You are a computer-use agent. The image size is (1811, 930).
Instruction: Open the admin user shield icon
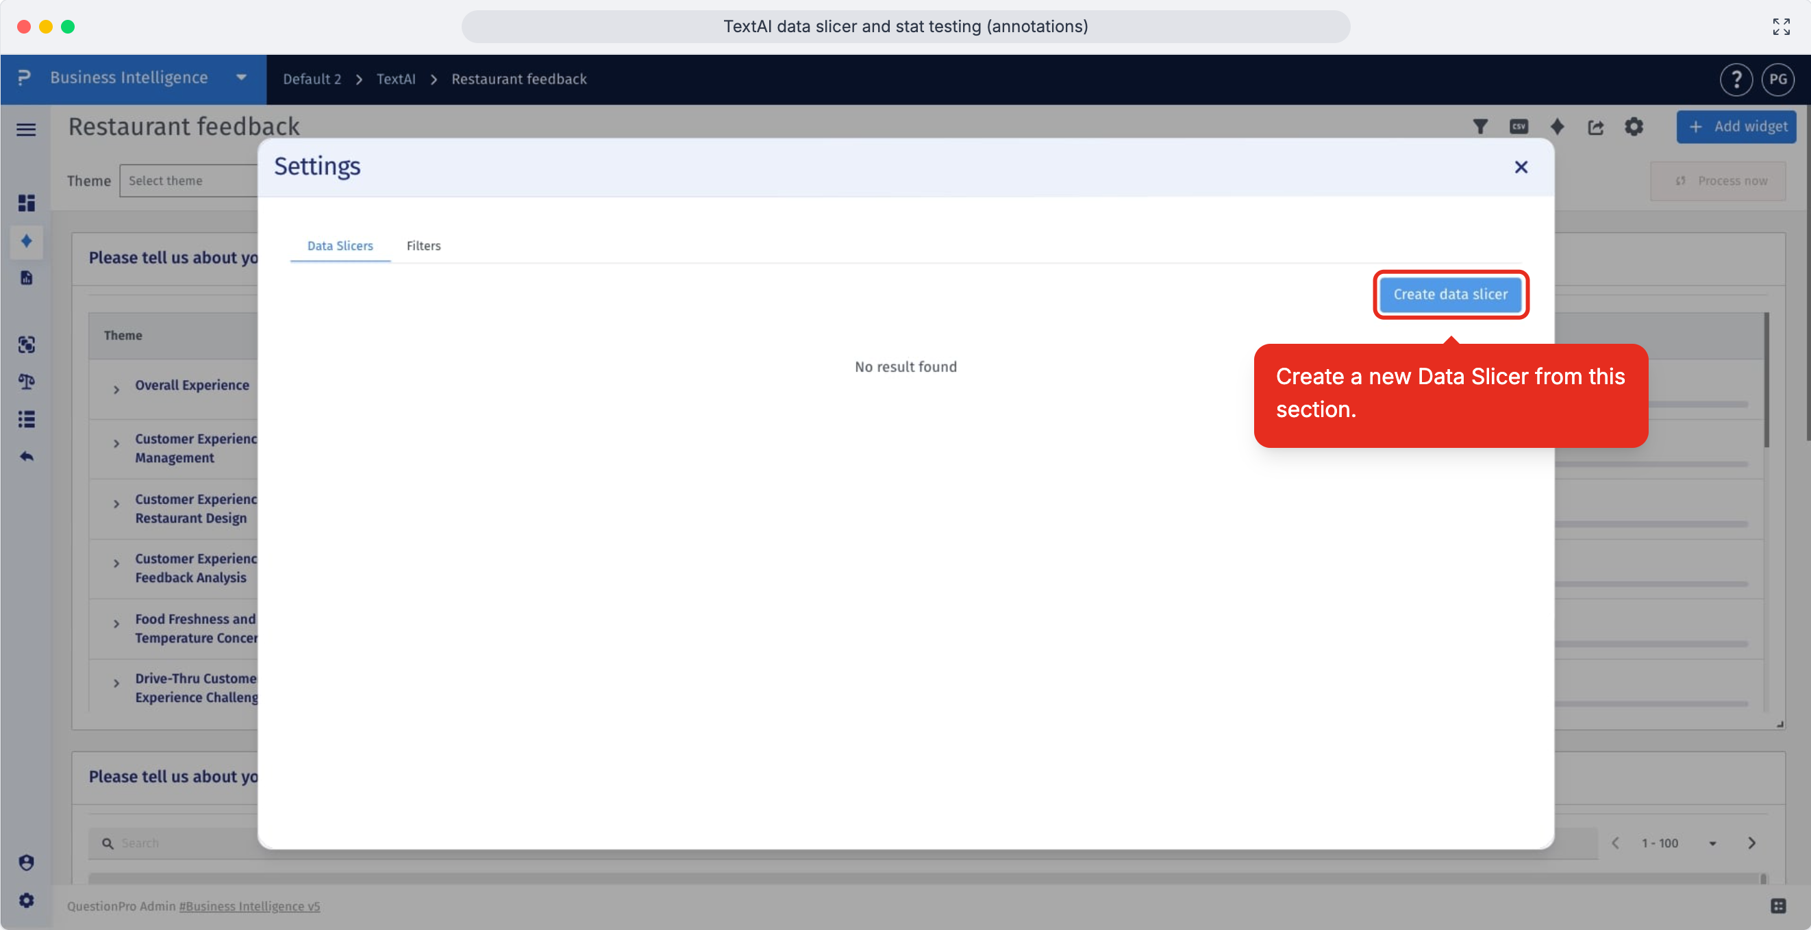[26, 862]
